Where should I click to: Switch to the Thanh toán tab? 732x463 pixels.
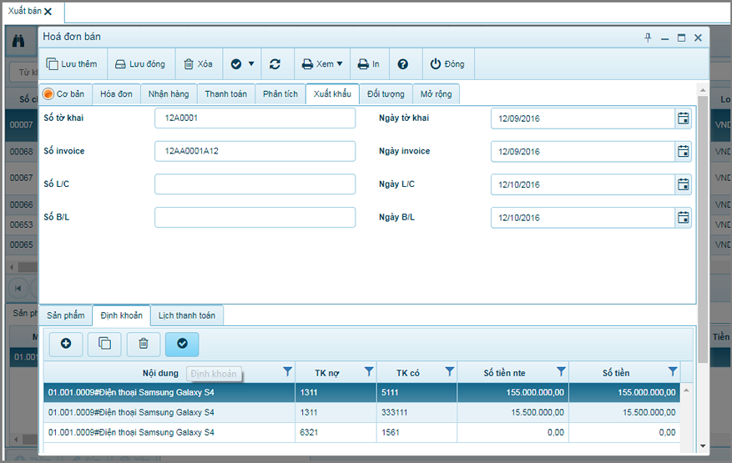(225, 94)
